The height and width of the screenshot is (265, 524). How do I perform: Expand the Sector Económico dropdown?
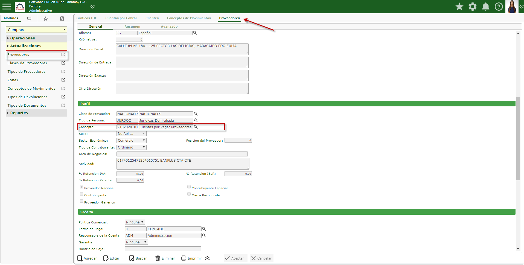[131, 141]
